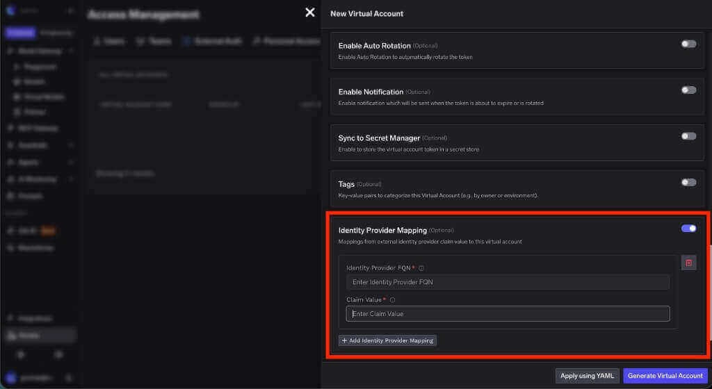Add another Identity Provider Mapping
Viewport: 712px width, 389px height.
pyautogui.click(x=387, y=340)
